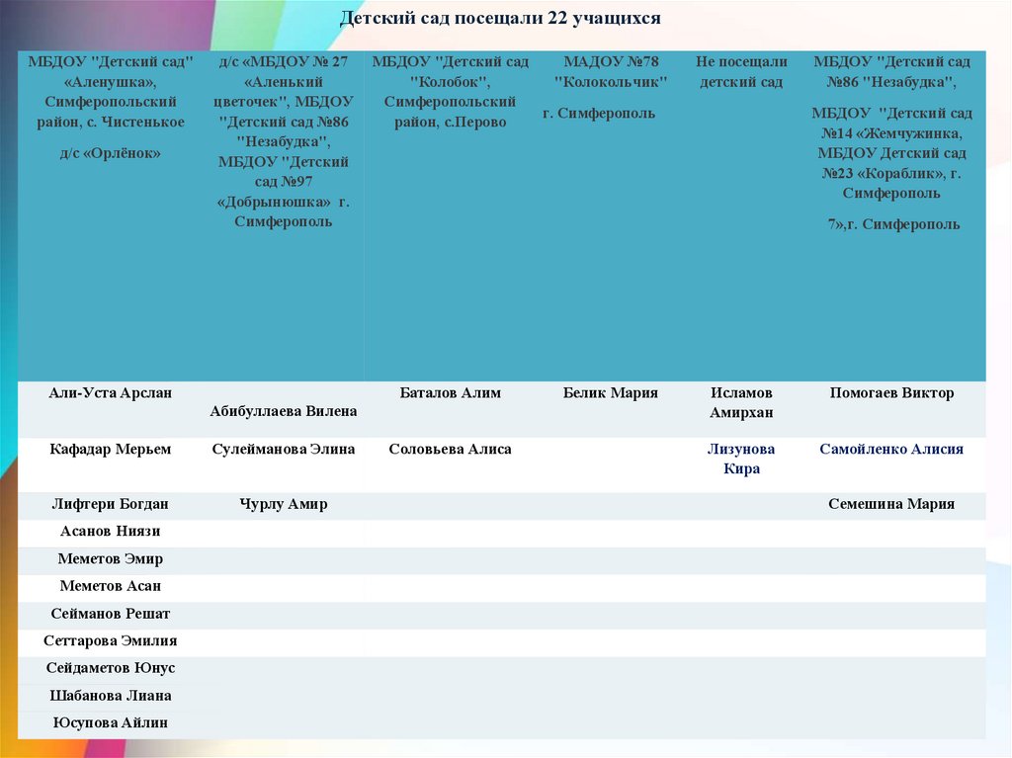Select the name "Семешина Мария"

tap(891, 504)
